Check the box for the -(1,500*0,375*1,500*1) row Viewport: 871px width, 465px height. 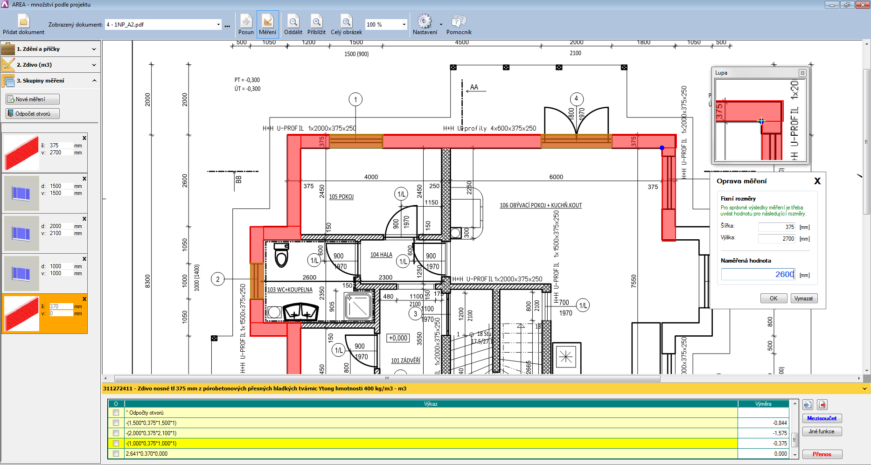(116, 423)
